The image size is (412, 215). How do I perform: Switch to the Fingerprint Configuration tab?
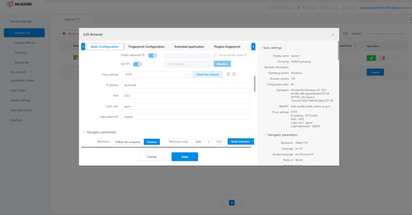146,47
